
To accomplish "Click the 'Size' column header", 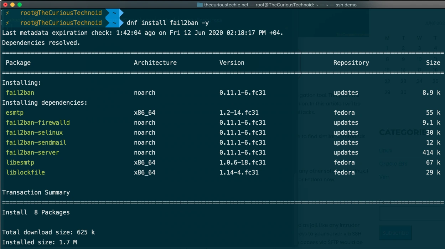I will (x=433, y=63).
